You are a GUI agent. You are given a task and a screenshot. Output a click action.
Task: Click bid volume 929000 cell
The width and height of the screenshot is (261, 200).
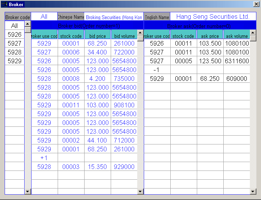point(124,167)
